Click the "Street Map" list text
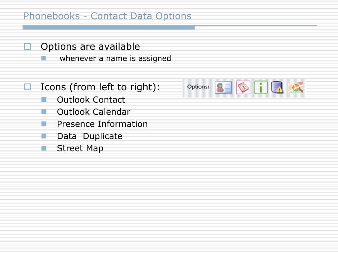338x253 pixels. (80, 149)
